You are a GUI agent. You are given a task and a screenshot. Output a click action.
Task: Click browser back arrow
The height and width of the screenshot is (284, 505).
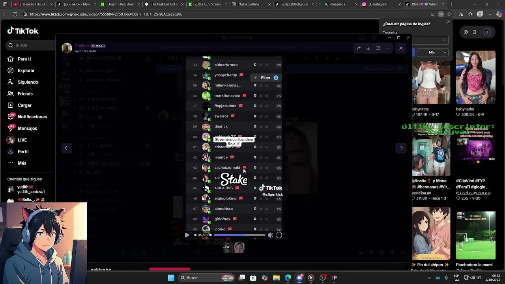(5, 14)
